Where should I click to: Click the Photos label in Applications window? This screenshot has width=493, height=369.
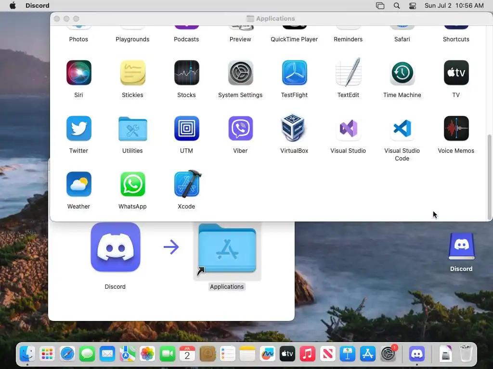tap(78, 39)
